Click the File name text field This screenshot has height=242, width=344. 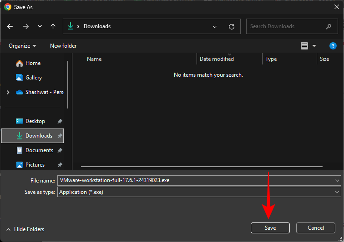coord(196,180)
